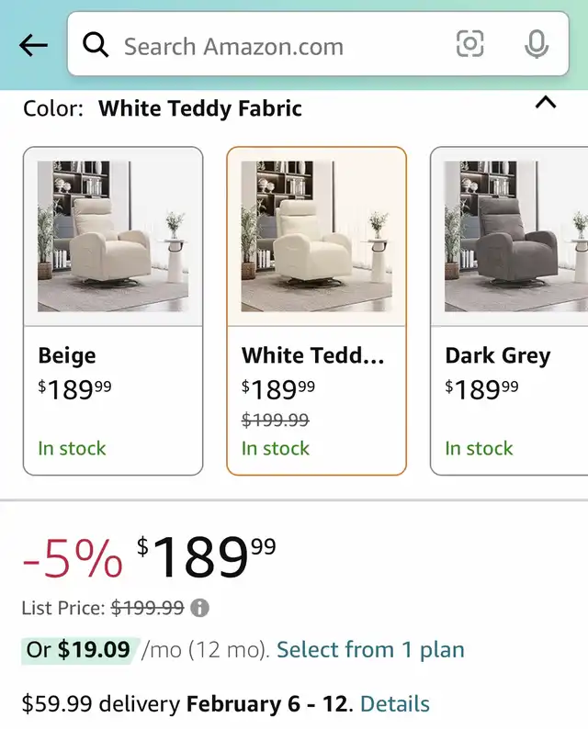Click the magnifying glass search icon
This screenshot has width=588, height=729.
(96, 45)
